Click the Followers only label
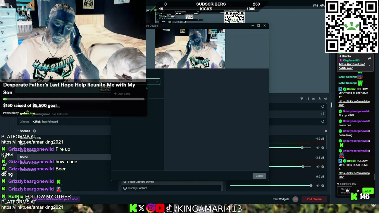This screenshot has width=379, height=213. click(348, 184)
